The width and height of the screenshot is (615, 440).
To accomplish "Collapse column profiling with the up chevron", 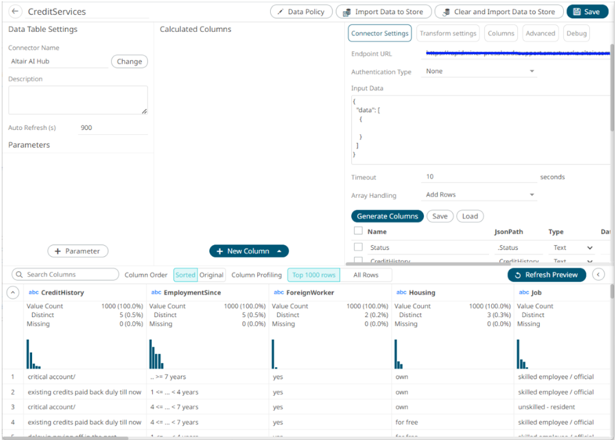I will (13, 293).
